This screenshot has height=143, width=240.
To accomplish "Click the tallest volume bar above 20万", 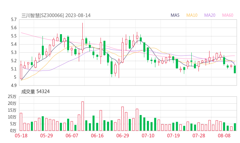I will [83, 116].
